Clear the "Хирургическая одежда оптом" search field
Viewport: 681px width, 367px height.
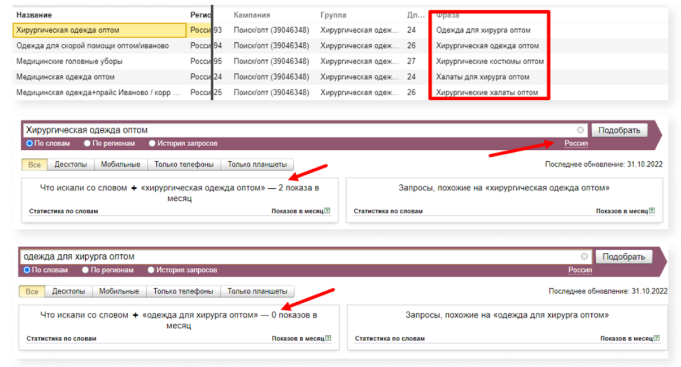[x=580, y=130]
